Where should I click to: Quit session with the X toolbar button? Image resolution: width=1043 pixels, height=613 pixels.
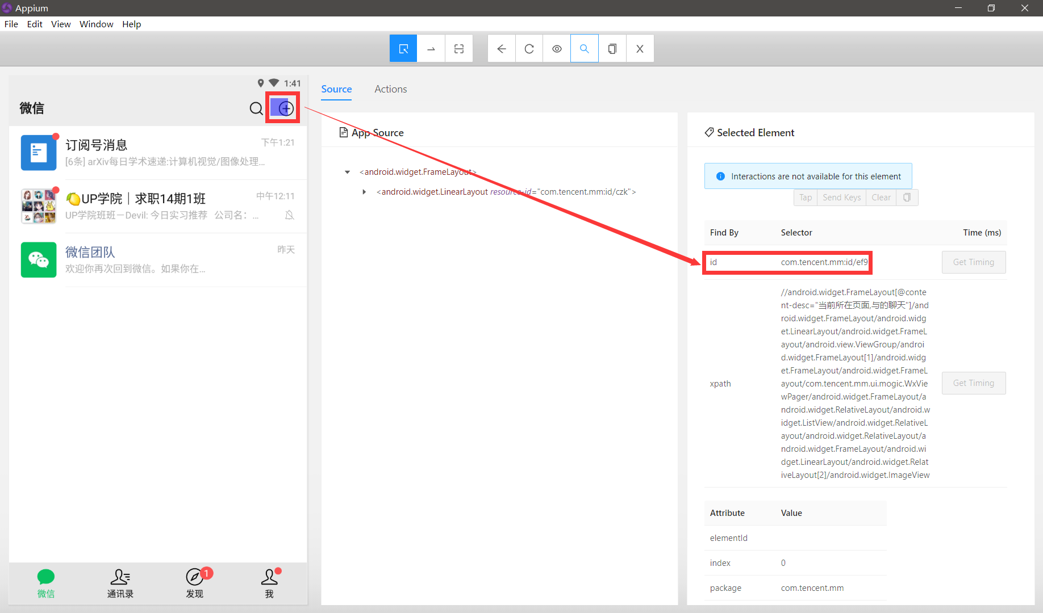pyautogui.click(x=640, y=49)
